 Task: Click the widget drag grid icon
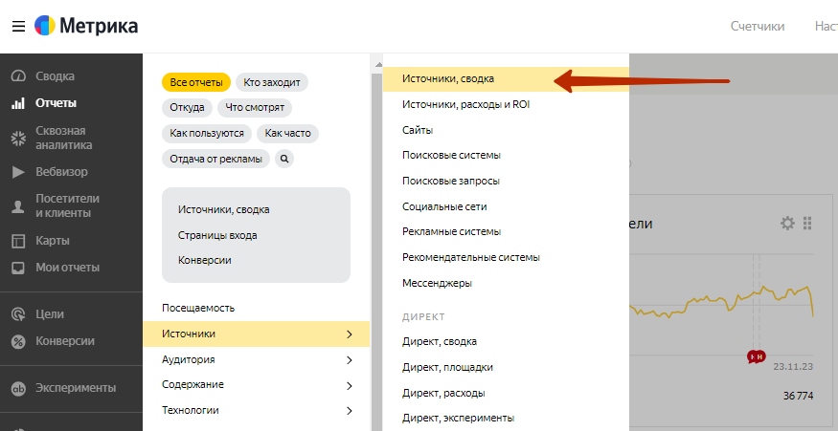[807, 223]
